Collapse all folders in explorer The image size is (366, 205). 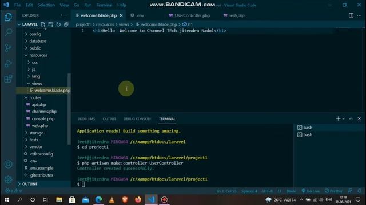click(x=66, y=24)
